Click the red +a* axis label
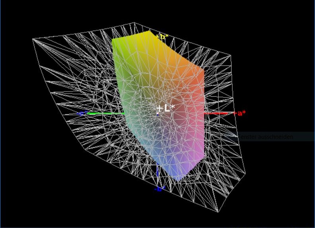 [239, 113]
